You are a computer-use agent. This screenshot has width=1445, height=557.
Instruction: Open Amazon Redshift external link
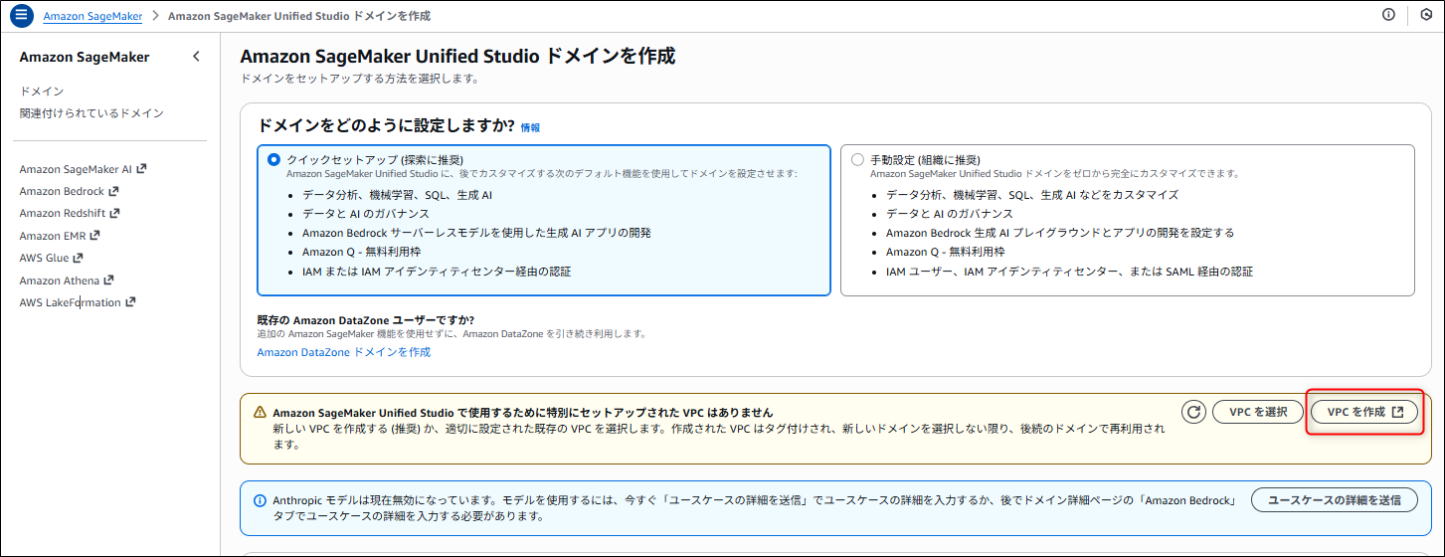pyautogui.click(x=69, y=213)
